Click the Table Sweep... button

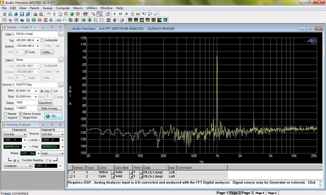(x=50, y=108)
